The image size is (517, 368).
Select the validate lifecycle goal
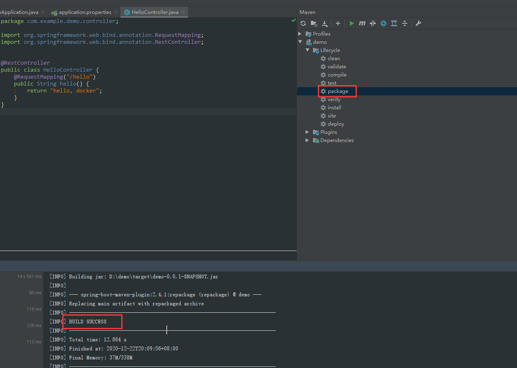[337, 66]
